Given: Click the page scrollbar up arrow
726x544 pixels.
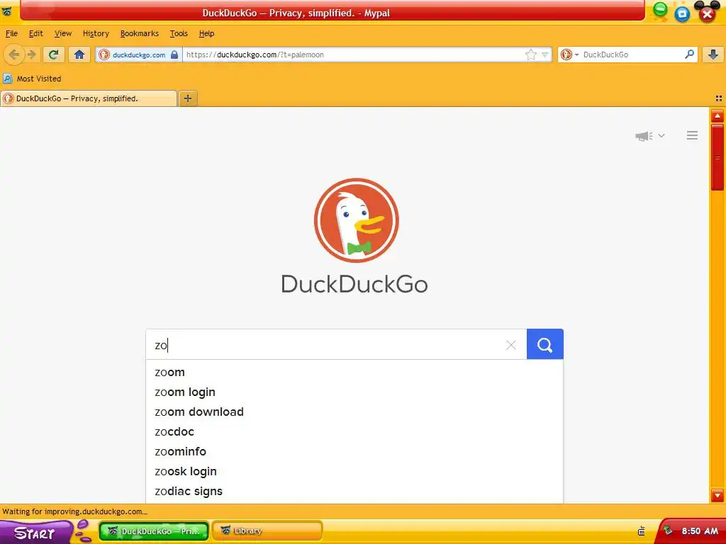Looking at the screenshot, I should 717,115.
